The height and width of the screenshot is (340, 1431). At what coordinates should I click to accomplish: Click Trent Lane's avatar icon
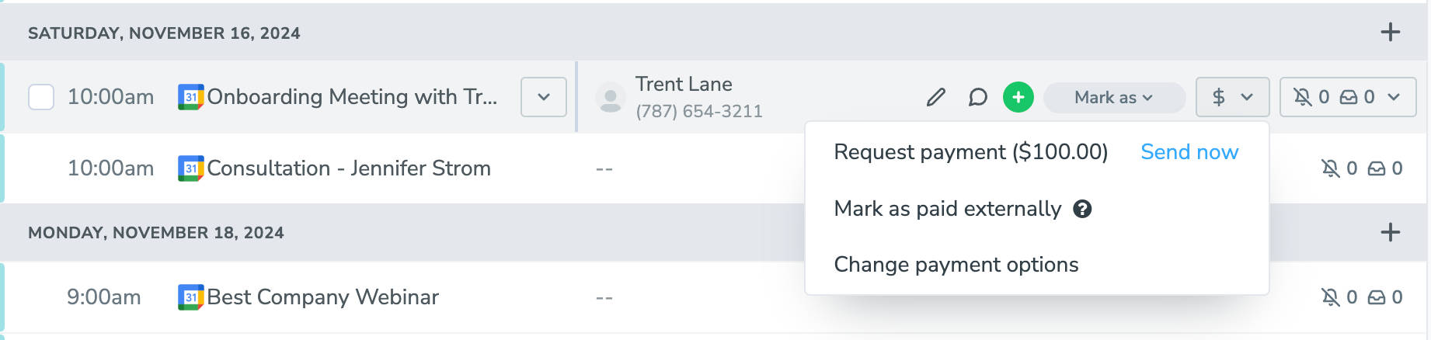coord(611,98)
